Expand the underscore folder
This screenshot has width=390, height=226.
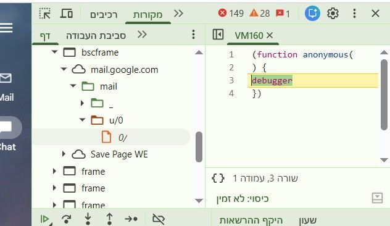pyautogui.click(x=82, y=103)
